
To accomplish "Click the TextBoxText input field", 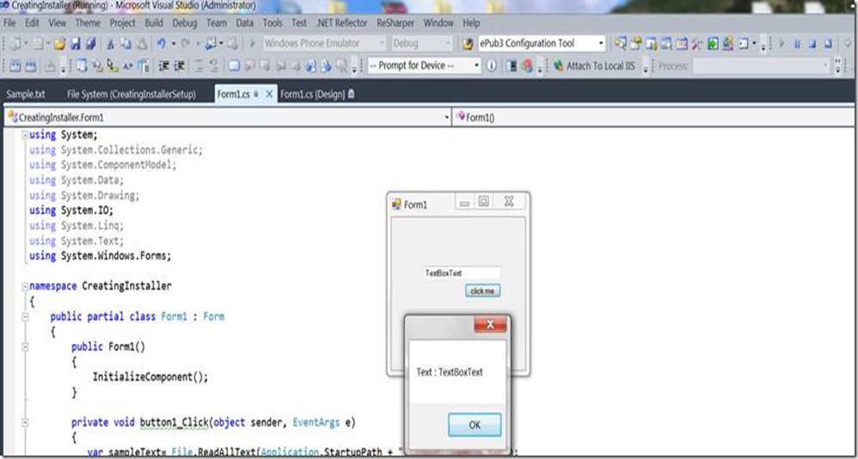I will tap(461, 273).
